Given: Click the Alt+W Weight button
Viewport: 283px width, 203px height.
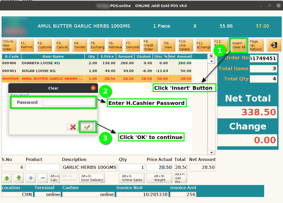Looking at the screenshot, I should (x=159, y=178).
